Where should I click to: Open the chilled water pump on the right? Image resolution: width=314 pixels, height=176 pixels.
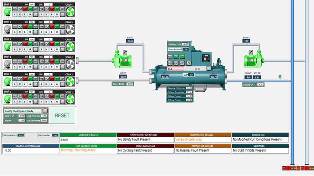tap(254, 59)
